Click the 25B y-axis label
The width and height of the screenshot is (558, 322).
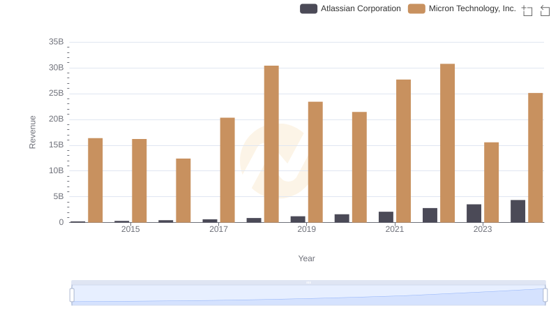click(x=56, y=94)
